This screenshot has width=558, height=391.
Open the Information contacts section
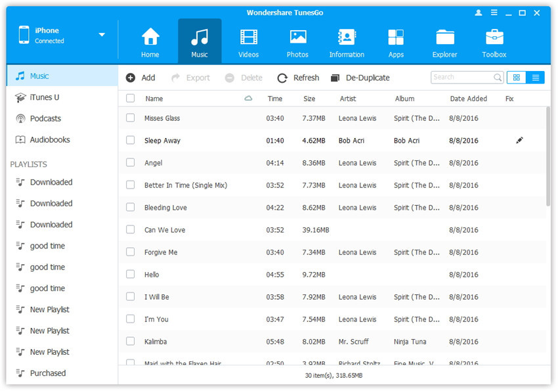tap(347, 42)
